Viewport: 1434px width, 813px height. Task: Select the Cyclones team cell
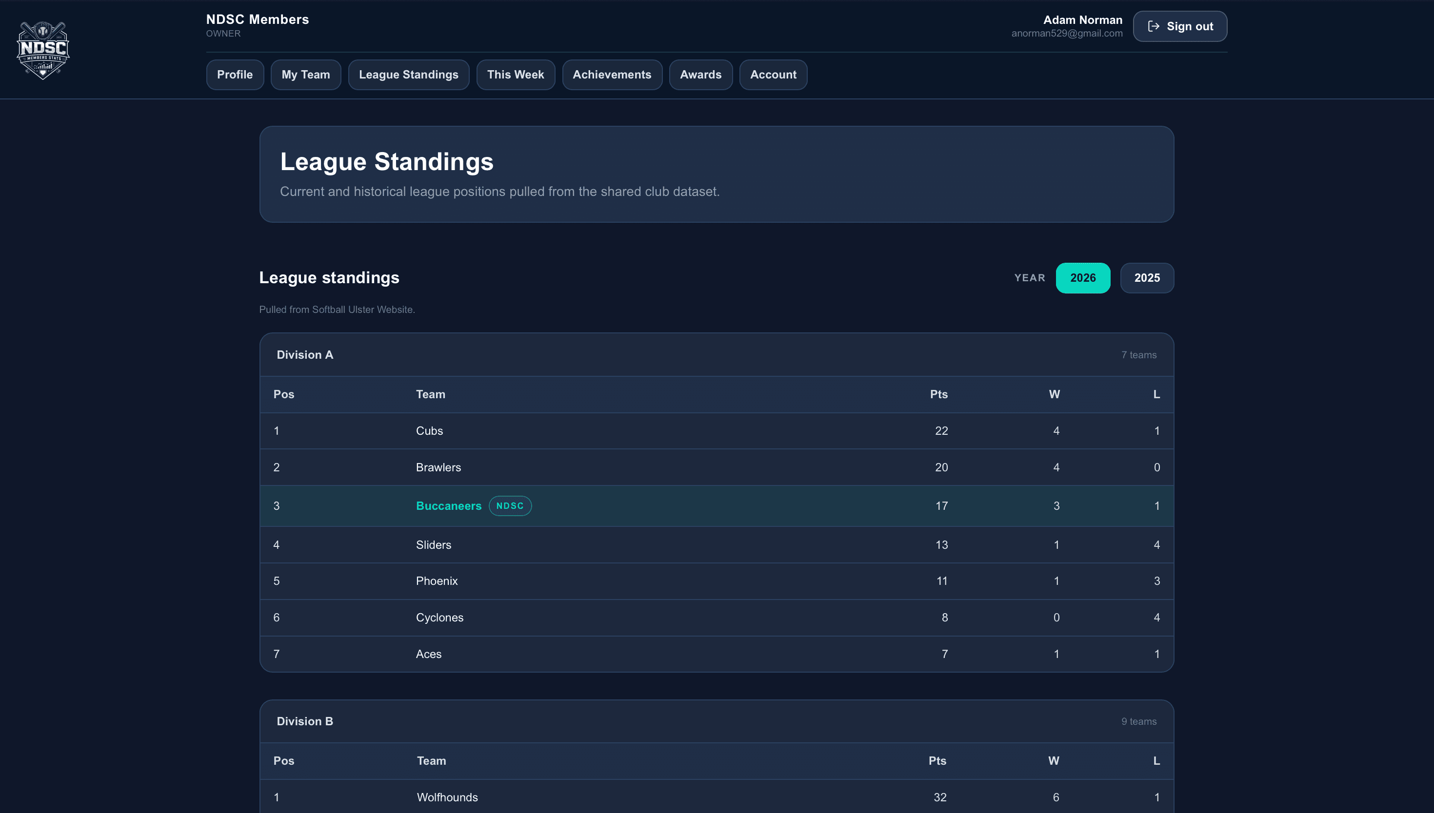[439, 618]
